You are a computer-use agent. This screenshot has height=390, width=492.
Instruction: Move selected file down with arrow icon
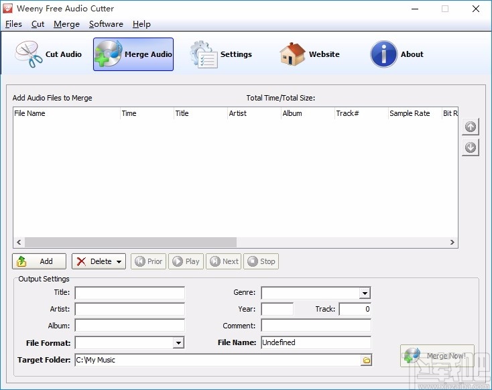click(471, 147)
